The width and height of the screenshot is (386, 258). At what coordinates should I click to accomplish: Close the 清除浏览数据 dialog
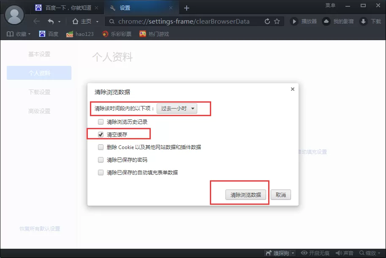pyautogui.click(x=292, y=89)
